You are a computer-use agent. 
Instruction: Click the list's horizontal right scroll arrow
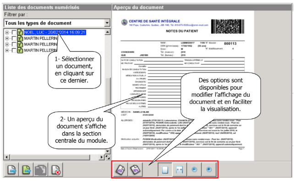[102, 157]
